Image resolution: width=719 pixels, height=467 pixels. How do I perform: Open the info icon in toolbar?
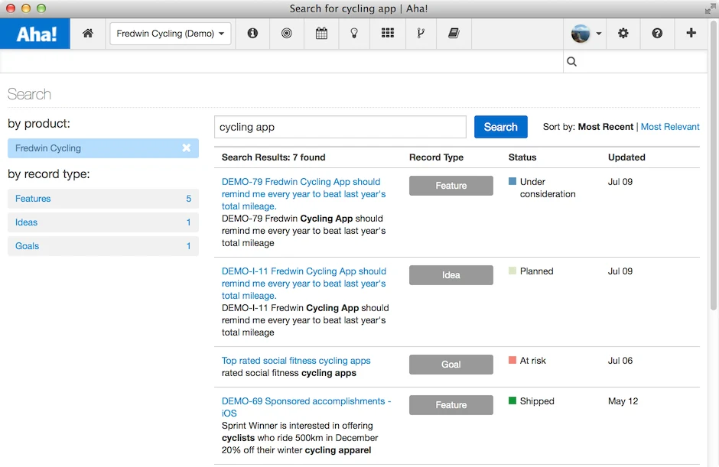point(252,33)
